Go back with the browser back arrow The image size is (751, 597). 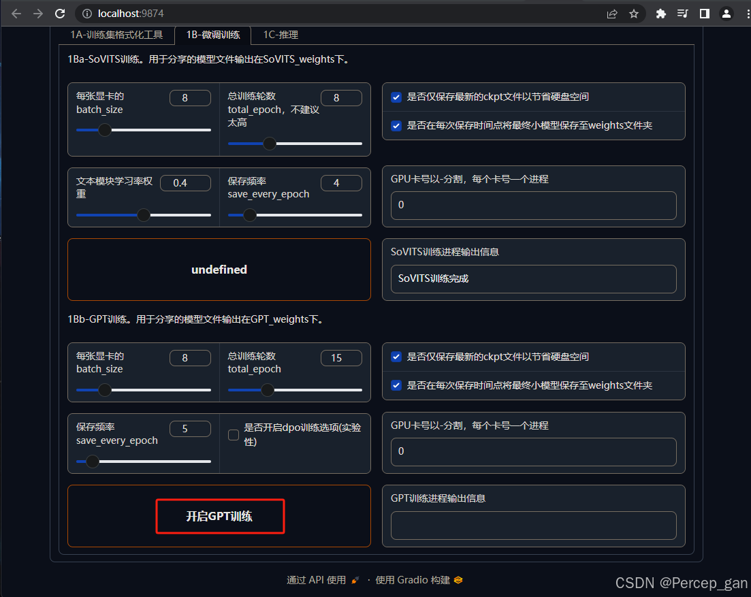point(16,14)
